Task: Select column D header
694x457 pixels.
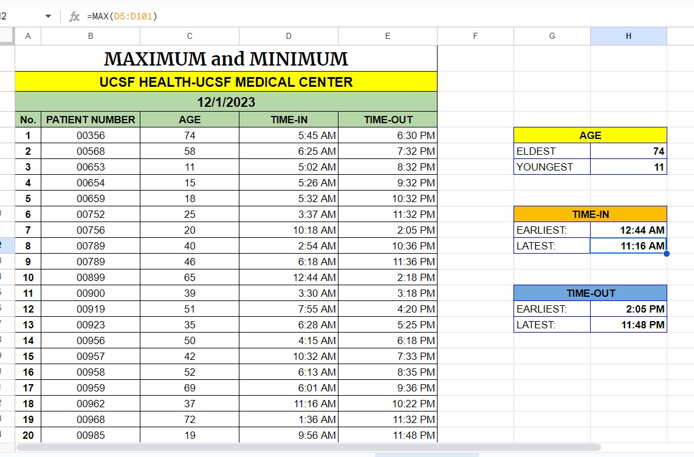Action: pos(289,36)
